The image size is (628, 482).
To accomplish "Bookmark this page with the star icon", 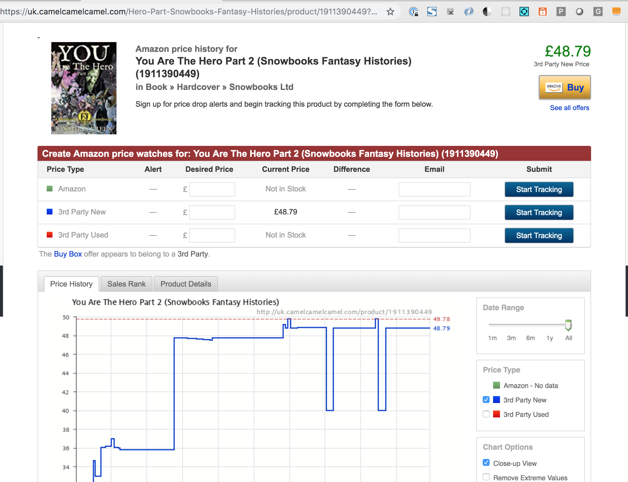I will point(390,12).
